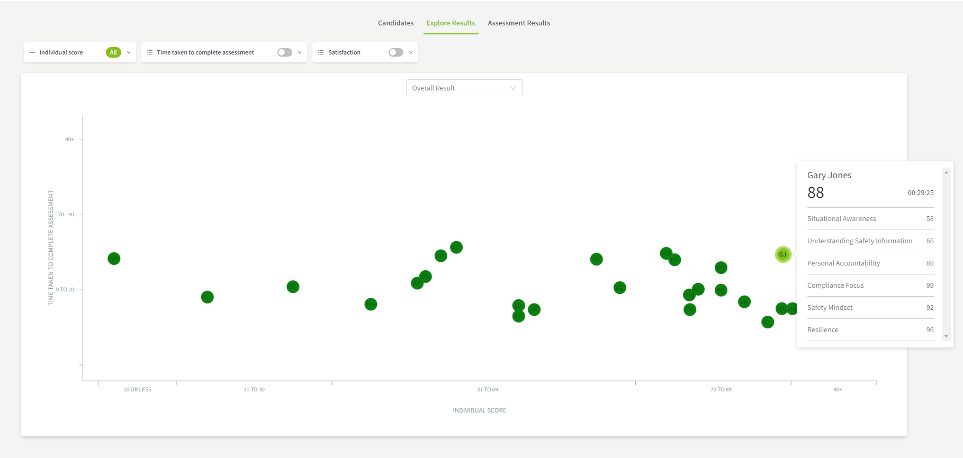Click the LG candidate dot
This screenshot has height=458, width=963.
point(619,288)
